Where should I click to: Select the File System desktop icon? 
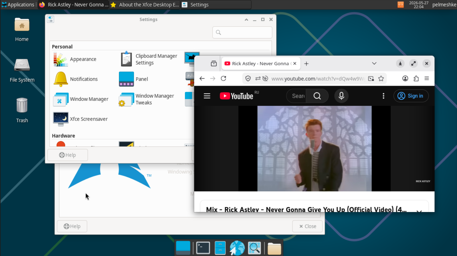click(x=22, y=71)
